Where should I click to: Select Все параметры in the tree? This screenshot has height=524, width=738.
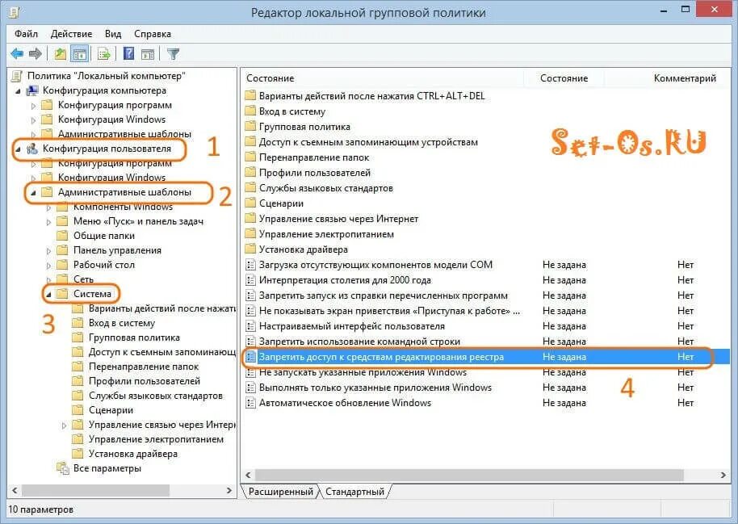[x=107, y=468]
